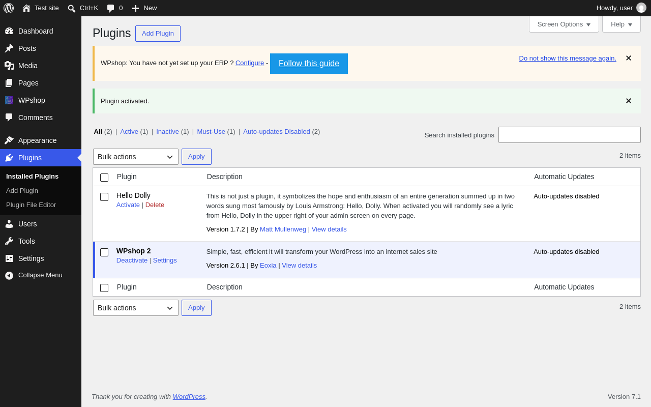Click Do not show this message again
The width and height of the screenshot is (651, 407).
tap(568, 59)
